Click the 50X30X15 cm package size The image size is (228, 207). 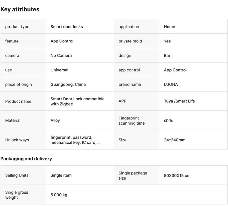(x=177, y=176)
